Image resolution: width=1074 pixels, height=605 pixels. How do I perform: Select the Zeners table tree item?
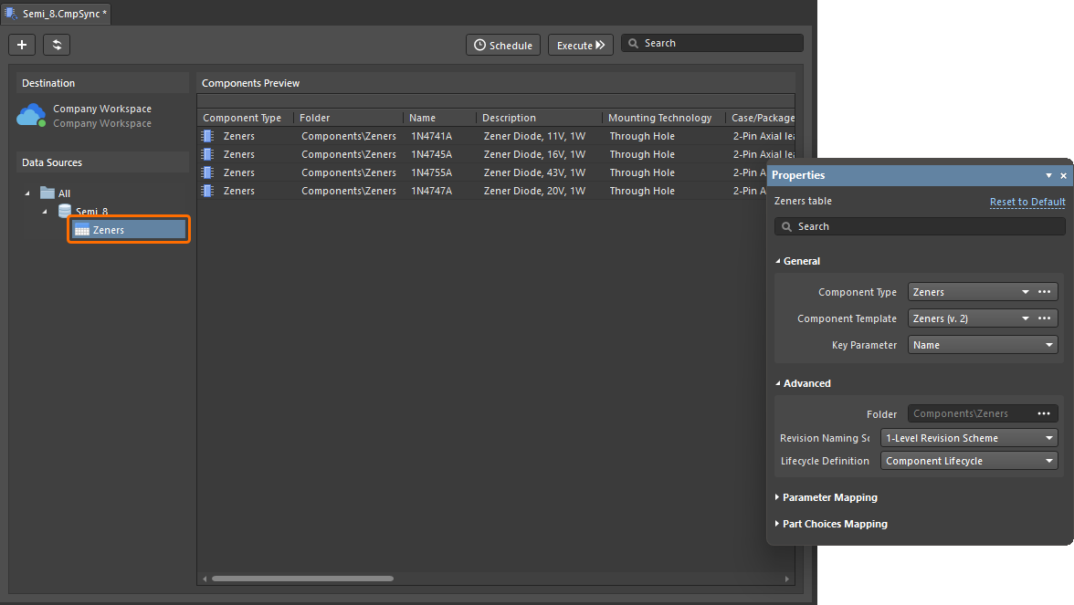[x=128, y=230]
